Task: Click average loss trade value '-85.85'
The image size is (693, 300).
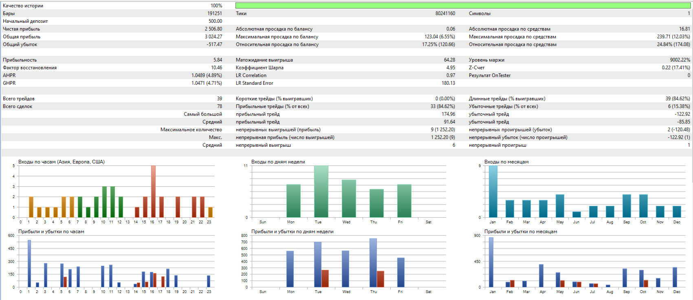Action: [x=684, y=122]
